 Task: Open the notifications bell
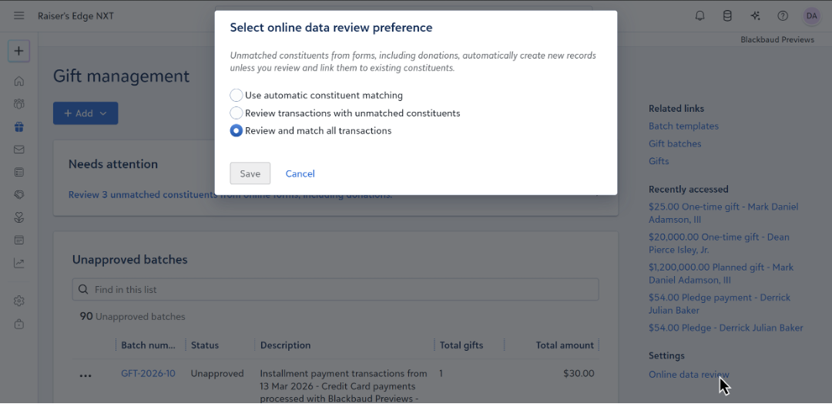point(700,16)
